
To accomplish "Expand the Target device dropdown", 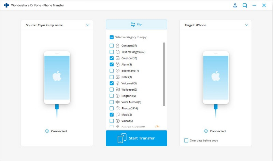I will pyautogui.click(x=246, y=25).
